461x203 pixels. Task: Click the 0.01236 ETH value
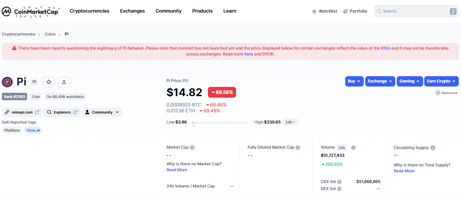tap(181, 111)
